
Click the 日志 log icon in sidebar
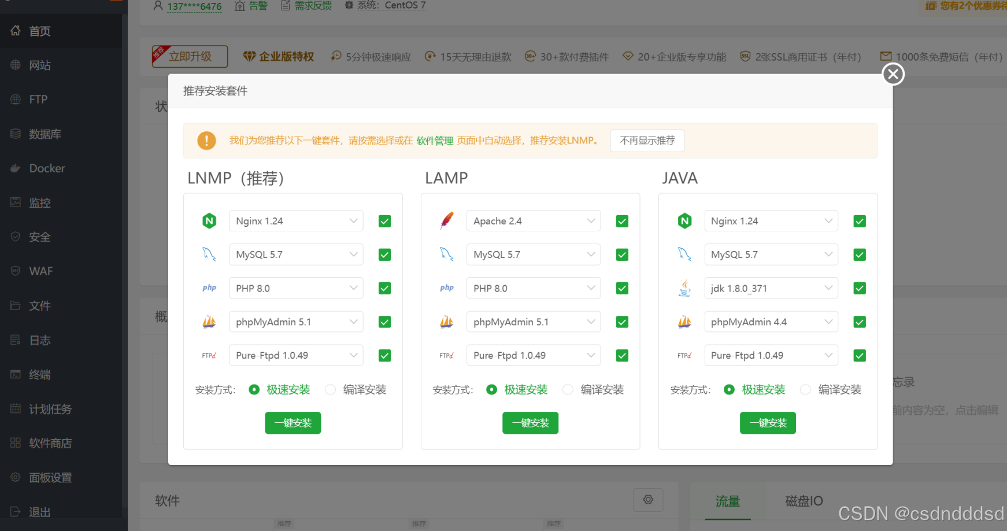[16, 340]
